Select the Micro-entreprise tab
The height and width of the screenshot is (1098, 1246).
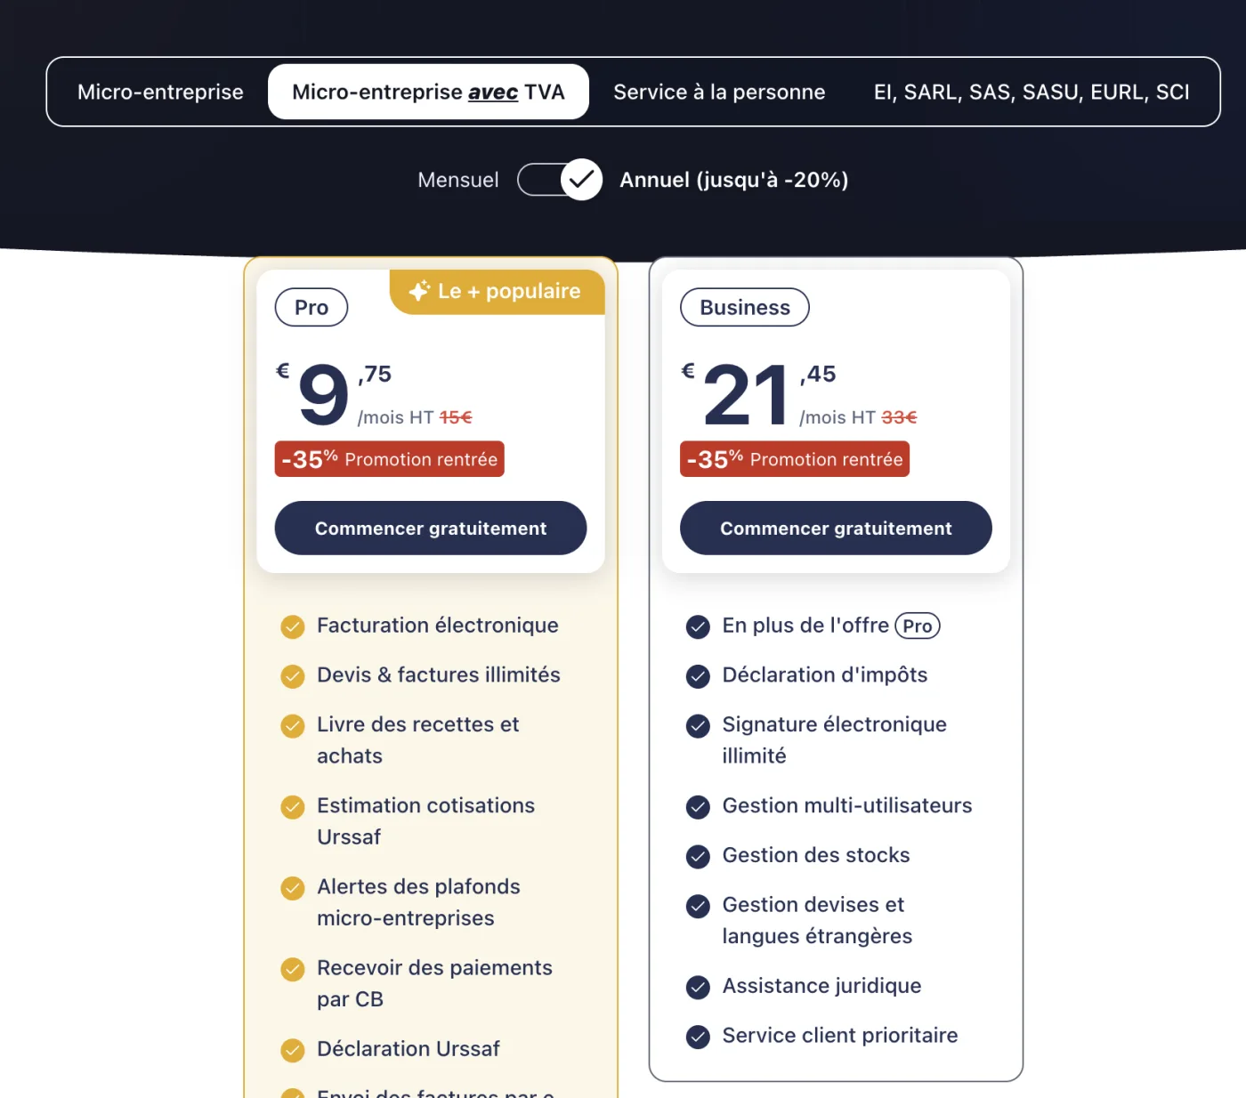160,92
